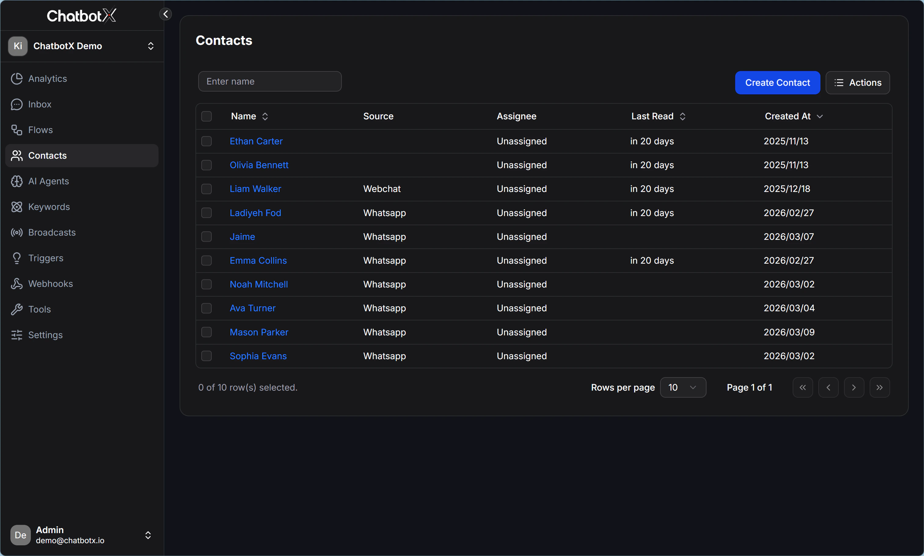Click the 2026/03/09 created date
Image resolution: width=924 pixels, height=556 pixels.
click(789, 332)
